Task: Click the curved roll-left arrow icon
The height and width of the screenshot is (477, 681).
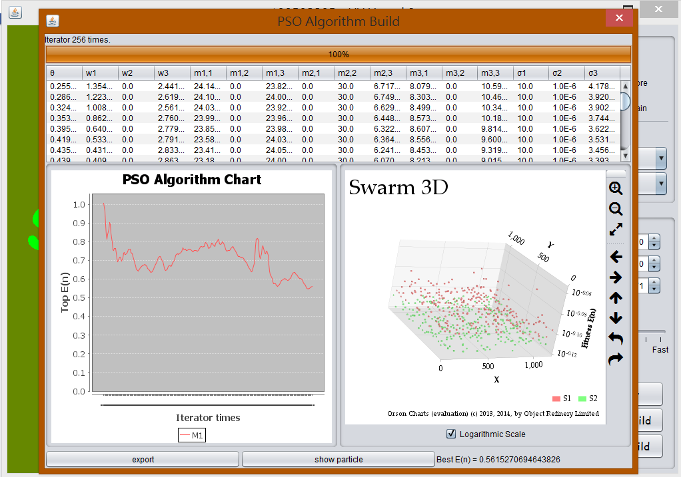Action: click(616, 338)
